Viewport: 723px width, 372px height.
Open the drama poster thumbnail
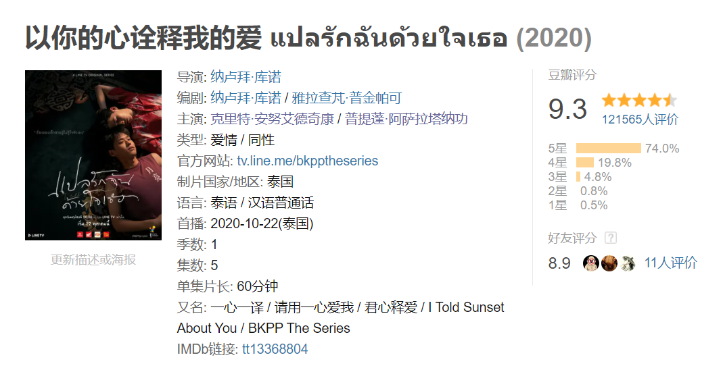93,155
